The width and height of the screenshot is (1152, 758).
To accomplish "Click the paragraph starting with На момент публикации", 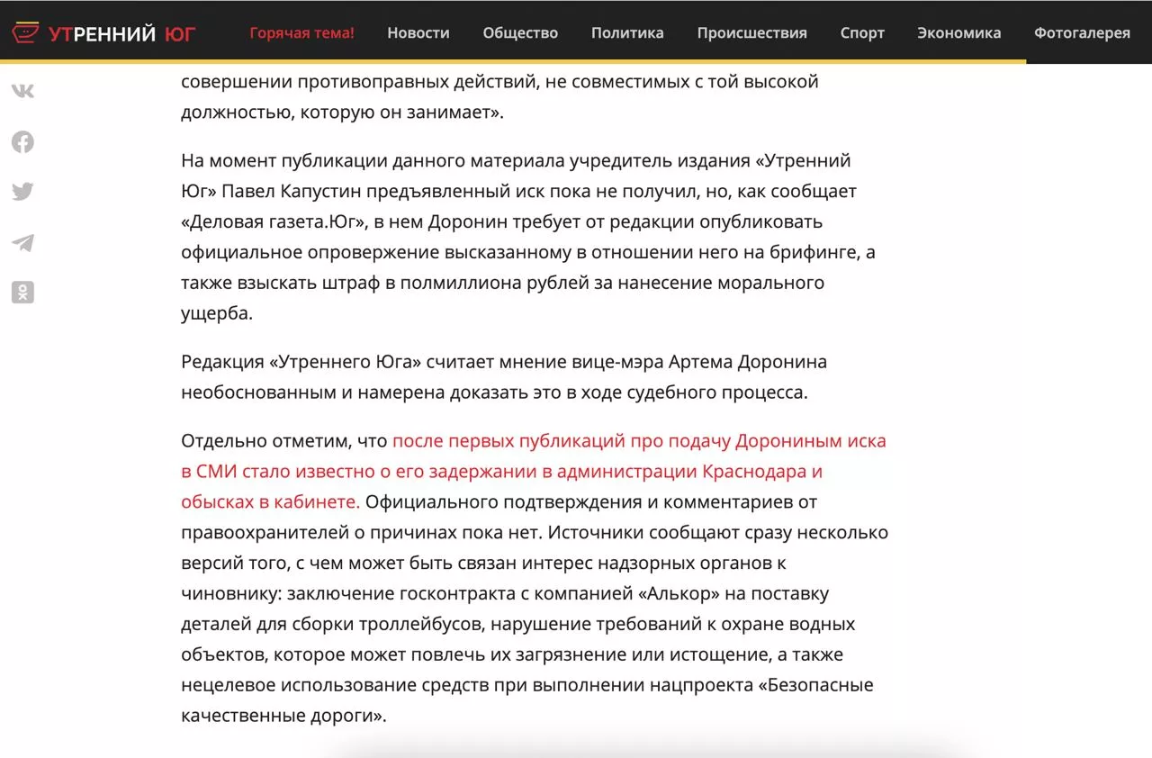I will [x=527, y=237].
